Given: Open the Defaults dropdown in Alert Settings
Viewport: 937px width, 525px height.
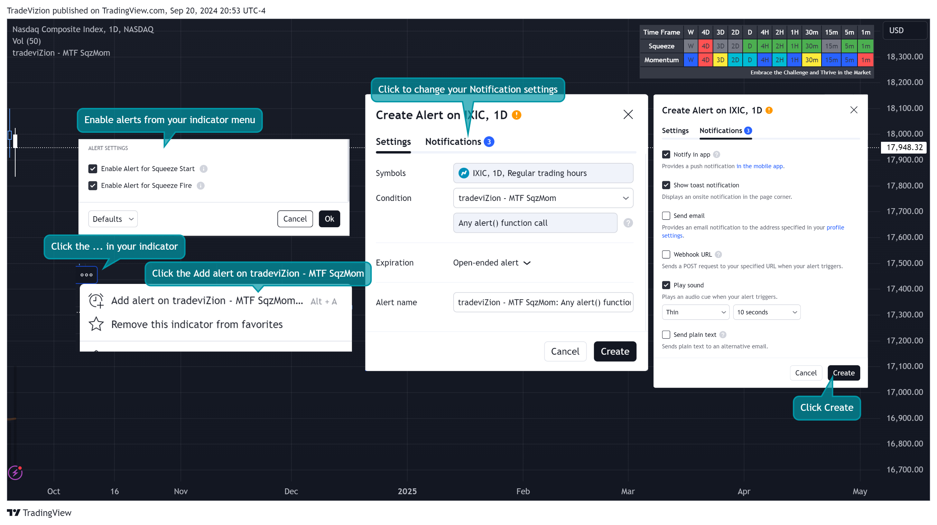Looking at the screenshot, I should 113,219.
